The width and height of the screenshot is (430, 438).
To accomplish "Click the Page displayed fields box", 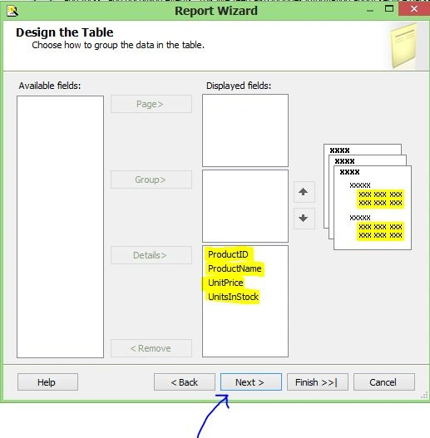I will click(x=245, y=130).
